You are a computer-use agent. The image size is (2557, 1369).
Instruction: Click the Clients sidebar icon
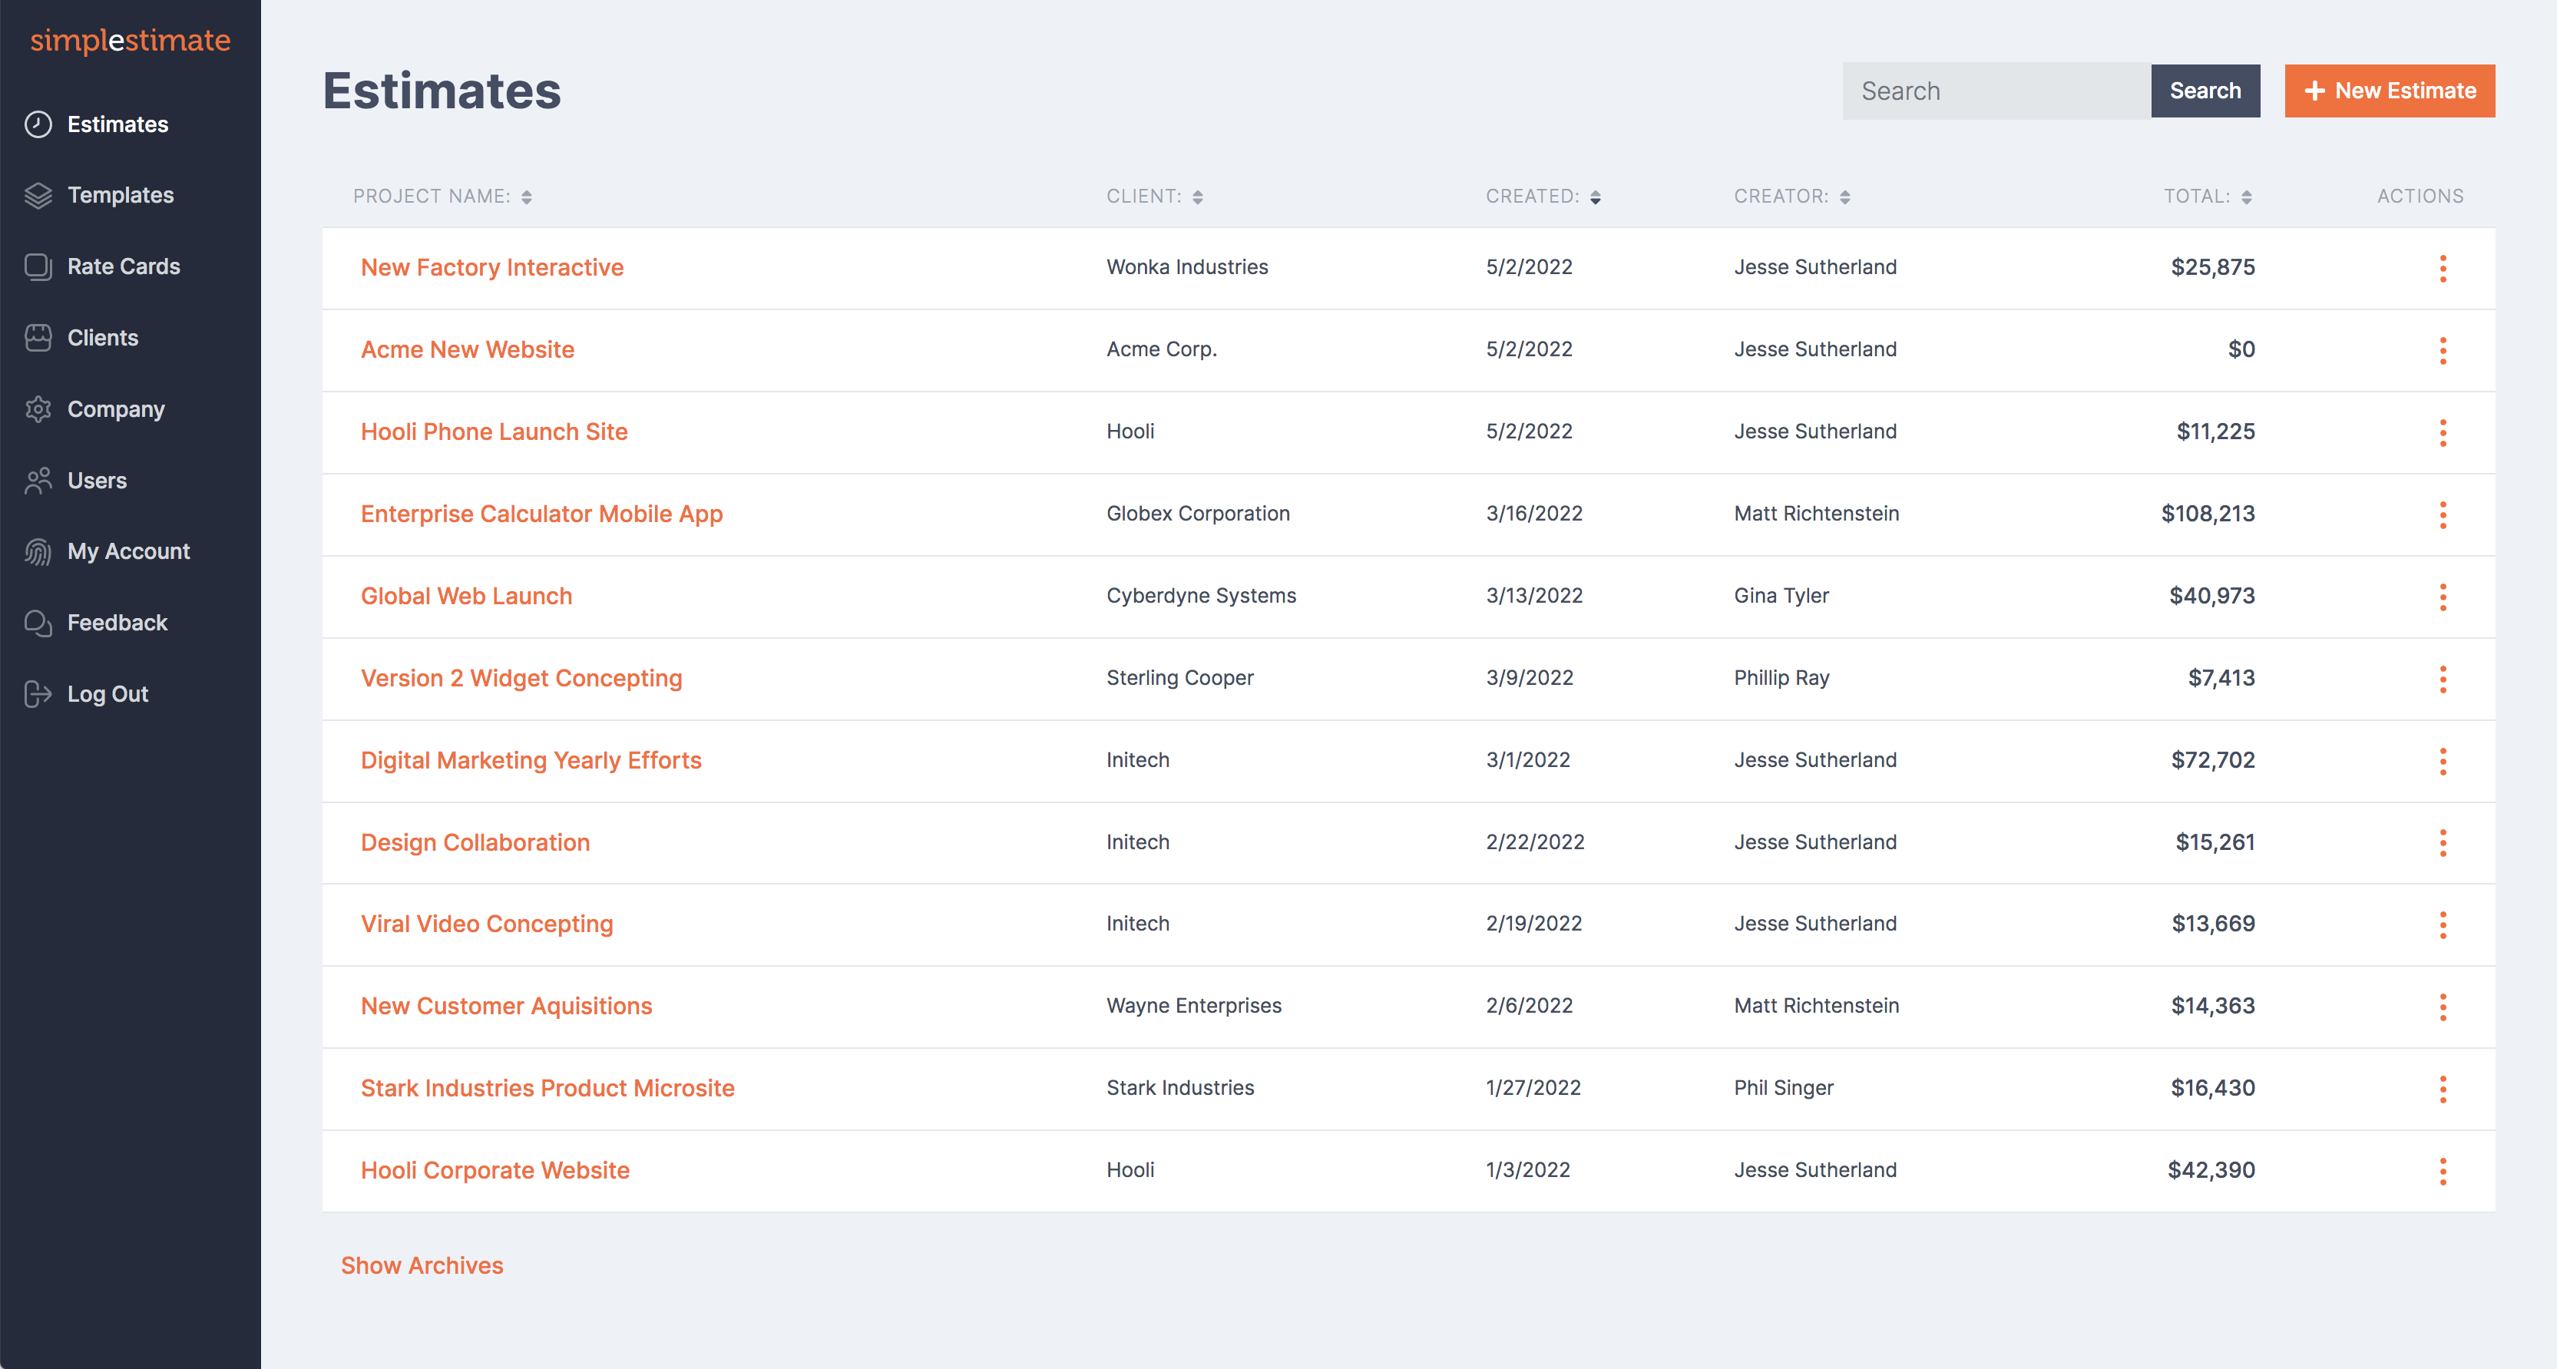tap(38, 338)
